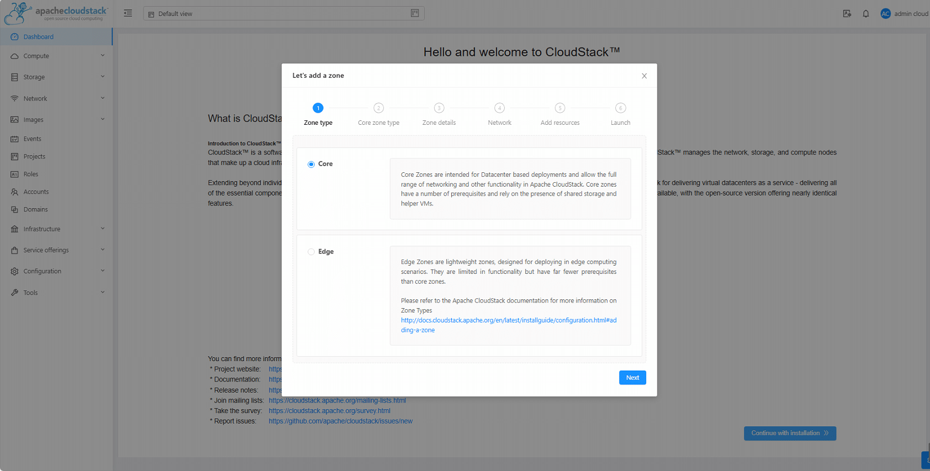Viewport: 930px width, 471px height.
Task: Click the Edge zone description text box
Action: pos(510,296)
